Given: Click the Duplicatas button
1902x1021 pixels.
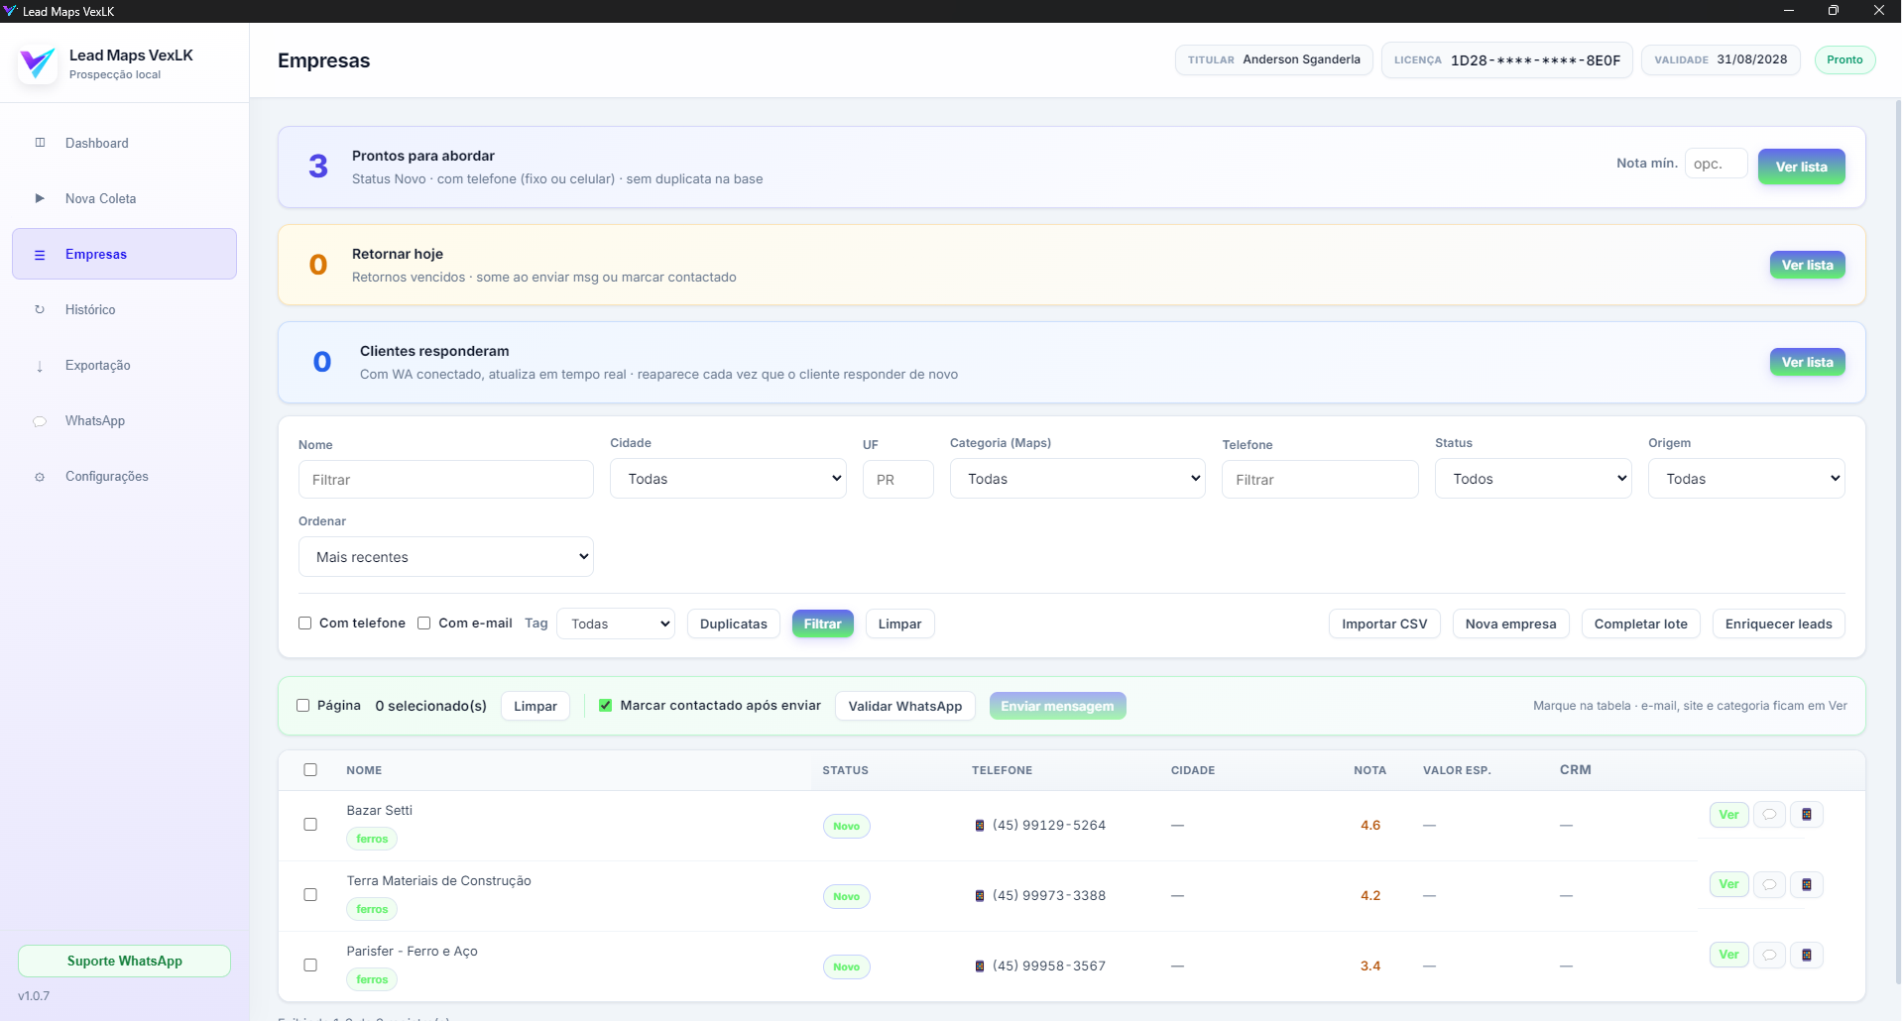Looking at the screenshot, I should [x=733, y=624].
